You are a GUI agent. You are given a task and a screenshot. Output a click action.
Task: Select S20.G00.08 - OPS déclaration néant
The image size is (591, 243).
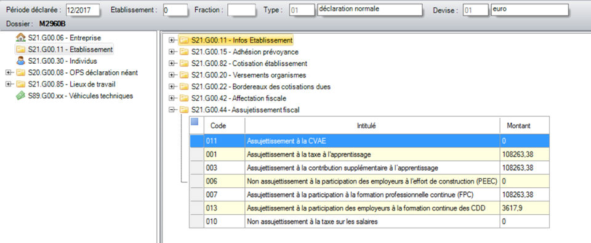(x=83, y=72)
